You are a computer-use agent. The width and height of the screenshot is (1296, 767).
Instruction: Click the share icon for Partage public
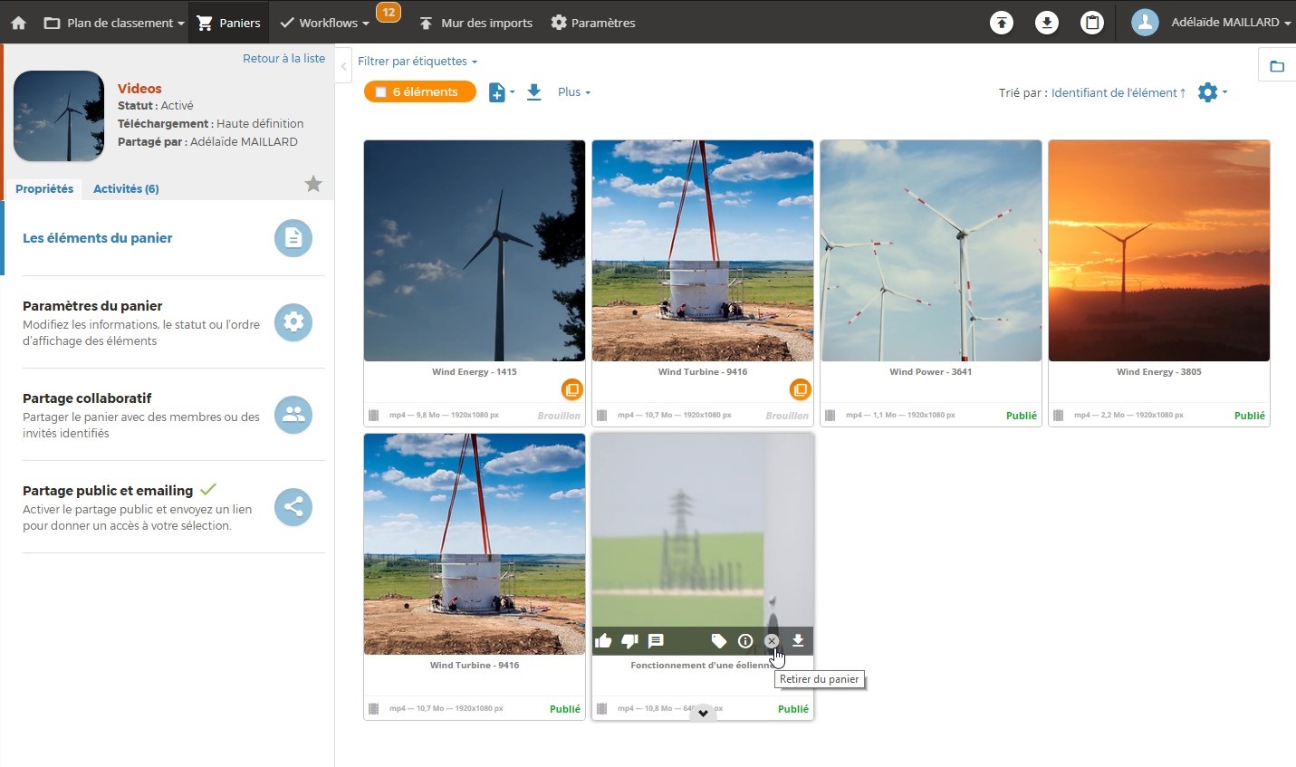click(293, 507)
